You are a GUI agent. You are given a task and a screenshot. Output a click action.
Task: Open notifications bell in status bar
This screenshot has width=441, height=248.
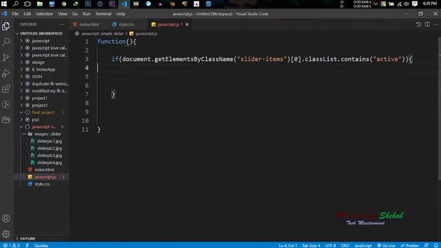[435, 245]
